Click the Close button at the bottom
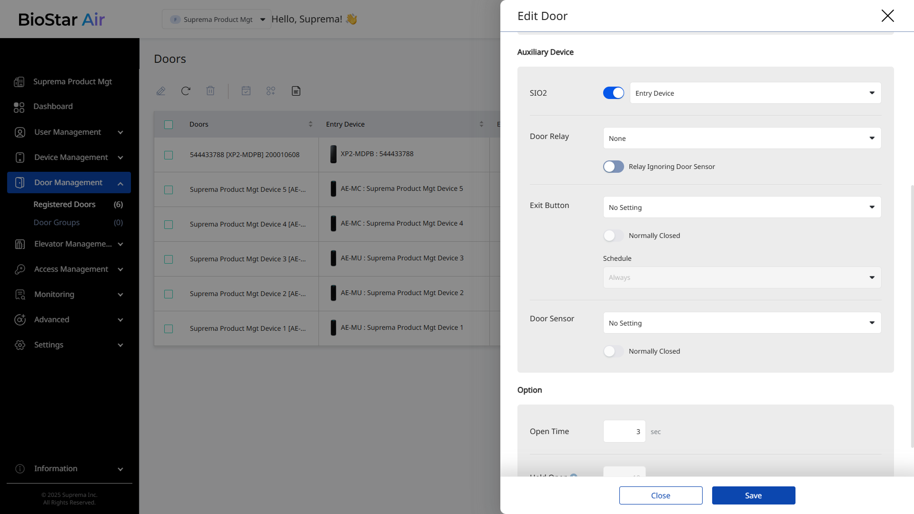The image size is (914, 514). click(660, 495)
